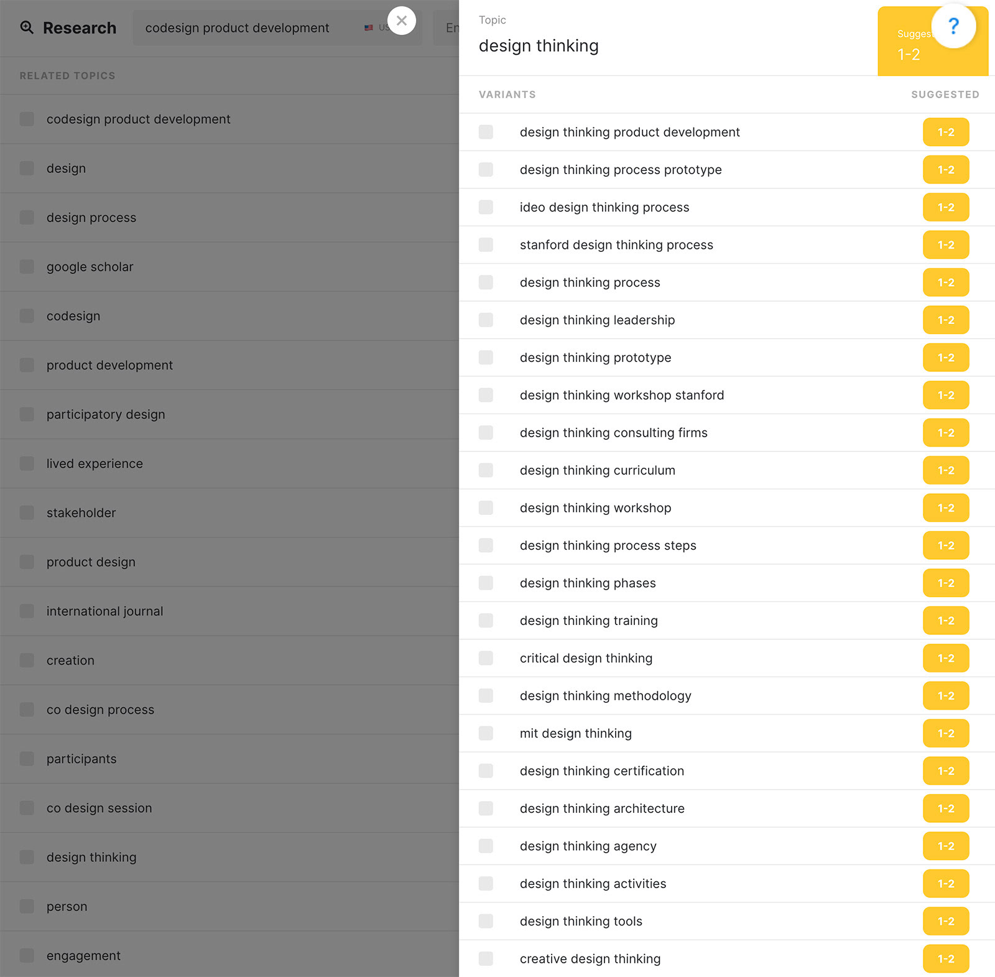Toggle the stakeholder topic checkbox
Viewport: 995px width, 977px height.
pyautogui.click(x=27, y=512)
